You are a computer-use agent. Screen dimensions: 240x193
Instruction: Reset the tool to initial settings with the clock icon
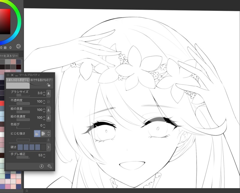pyautogui.click(x=41, y=166)
